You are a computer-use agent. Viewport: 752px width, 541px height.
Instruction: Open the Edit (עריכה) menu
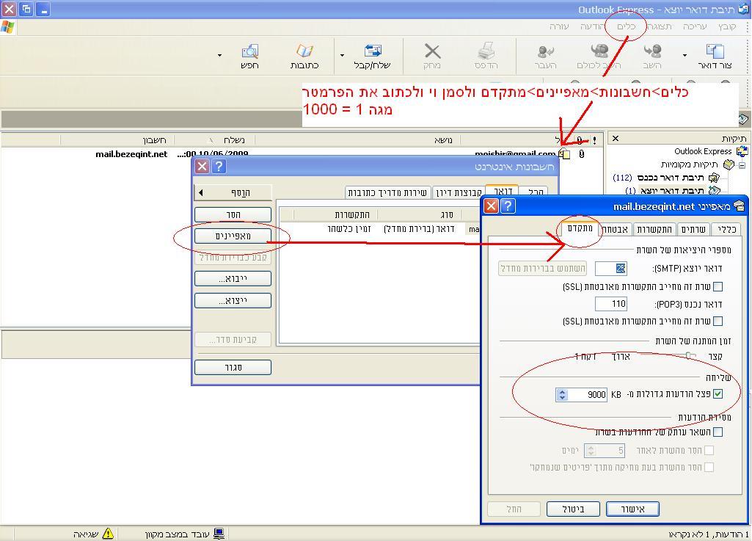pyautogui.click(x=695, y=26)
